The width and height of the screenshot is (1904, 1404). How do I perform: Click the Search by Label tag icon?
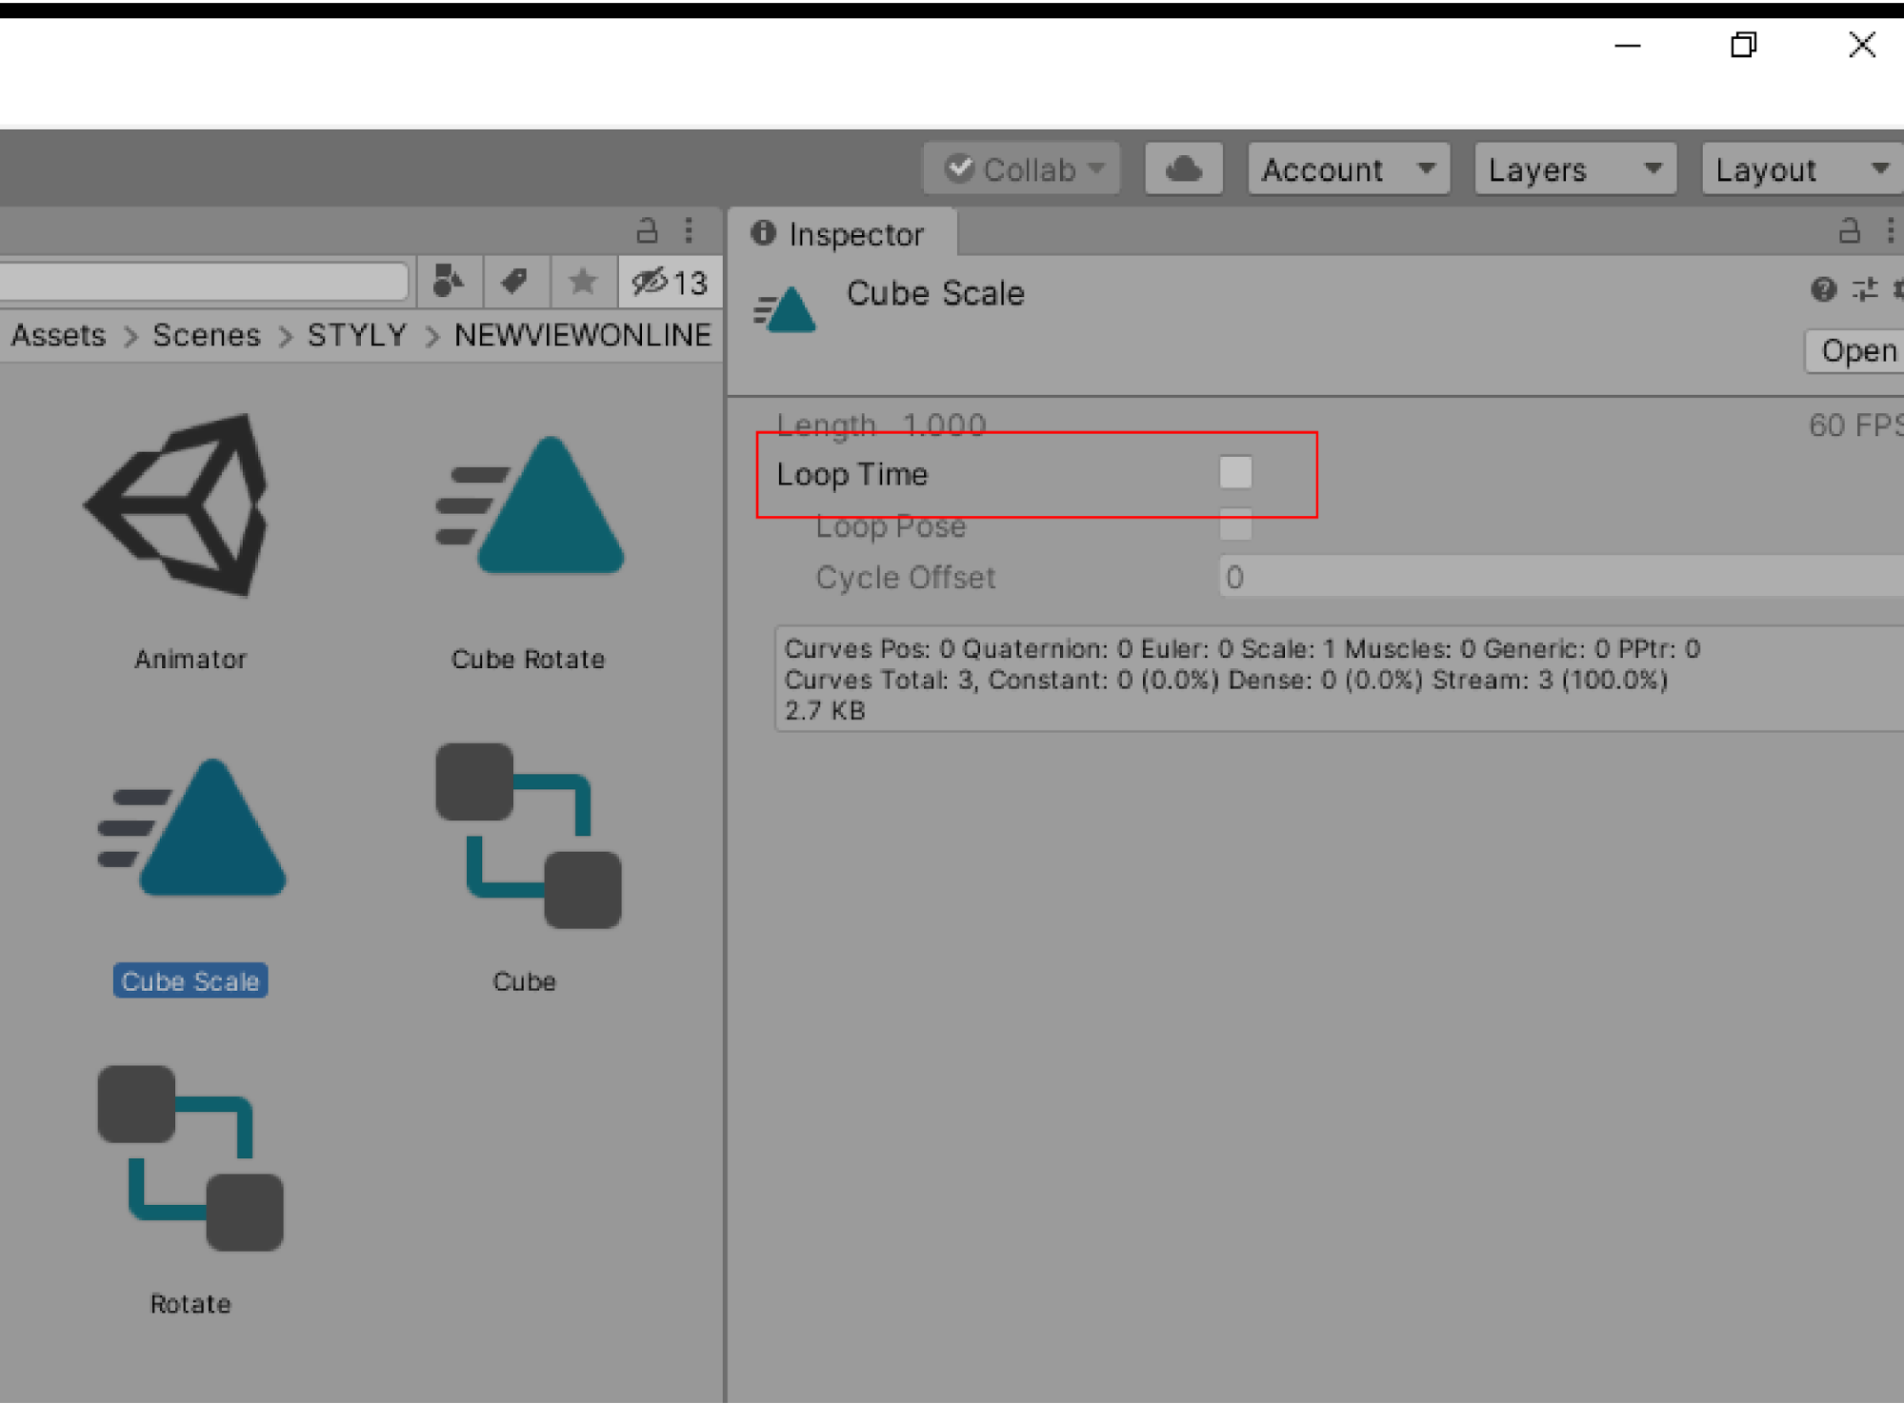point(515,282)
